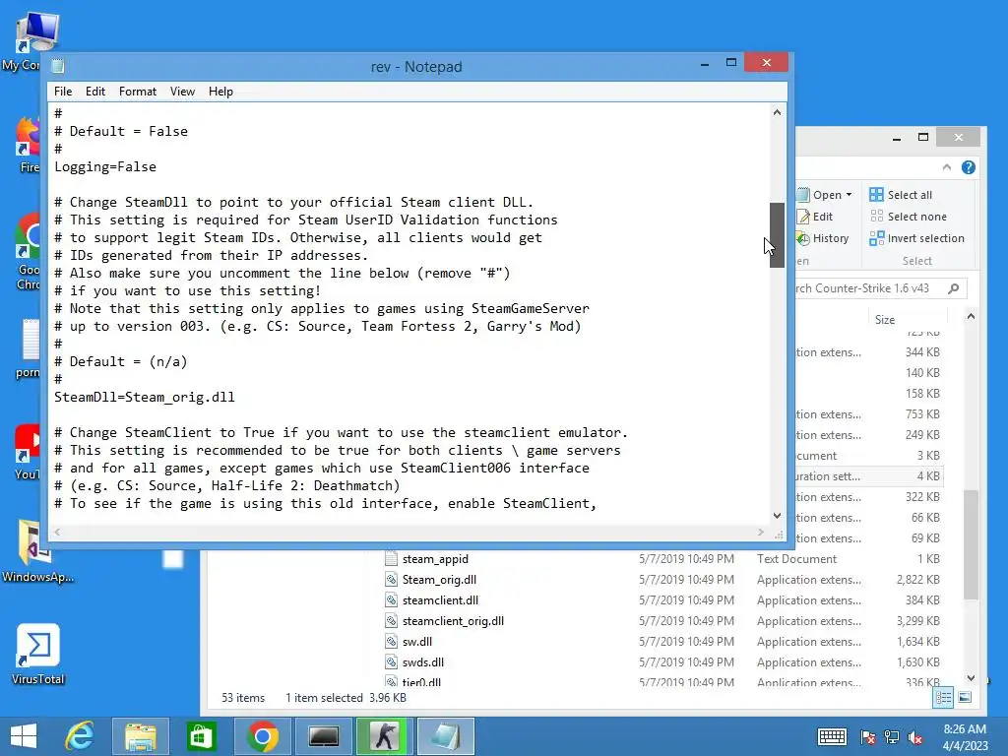Select steamclient.dll file in Explorer
Image resolution: width=1008 pixels, height=756 pixels.
click(440, 600)
